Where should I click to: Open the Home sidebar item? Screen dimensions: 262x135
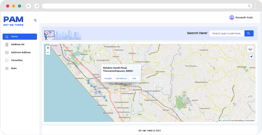20,36
